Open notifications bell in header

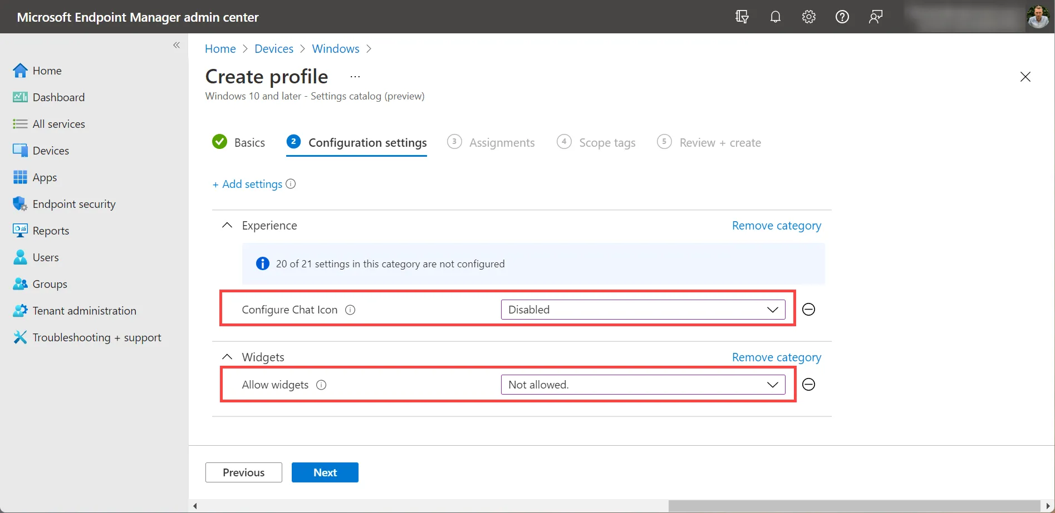[x=775, y=17]
